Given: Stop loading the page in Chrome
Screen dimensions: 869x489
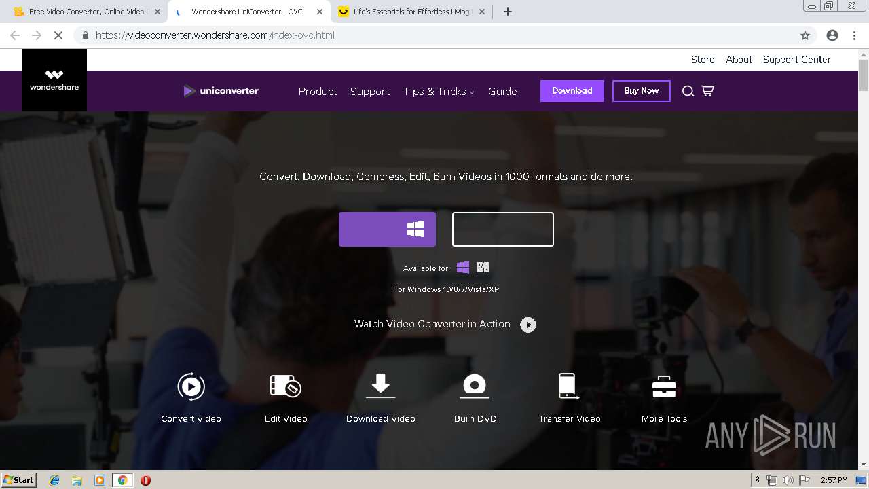Looking at the screenshot, I should pos(58,35).
